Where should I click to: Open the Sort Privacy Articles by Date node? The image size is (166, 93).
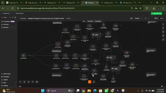(x=95, y=61)
